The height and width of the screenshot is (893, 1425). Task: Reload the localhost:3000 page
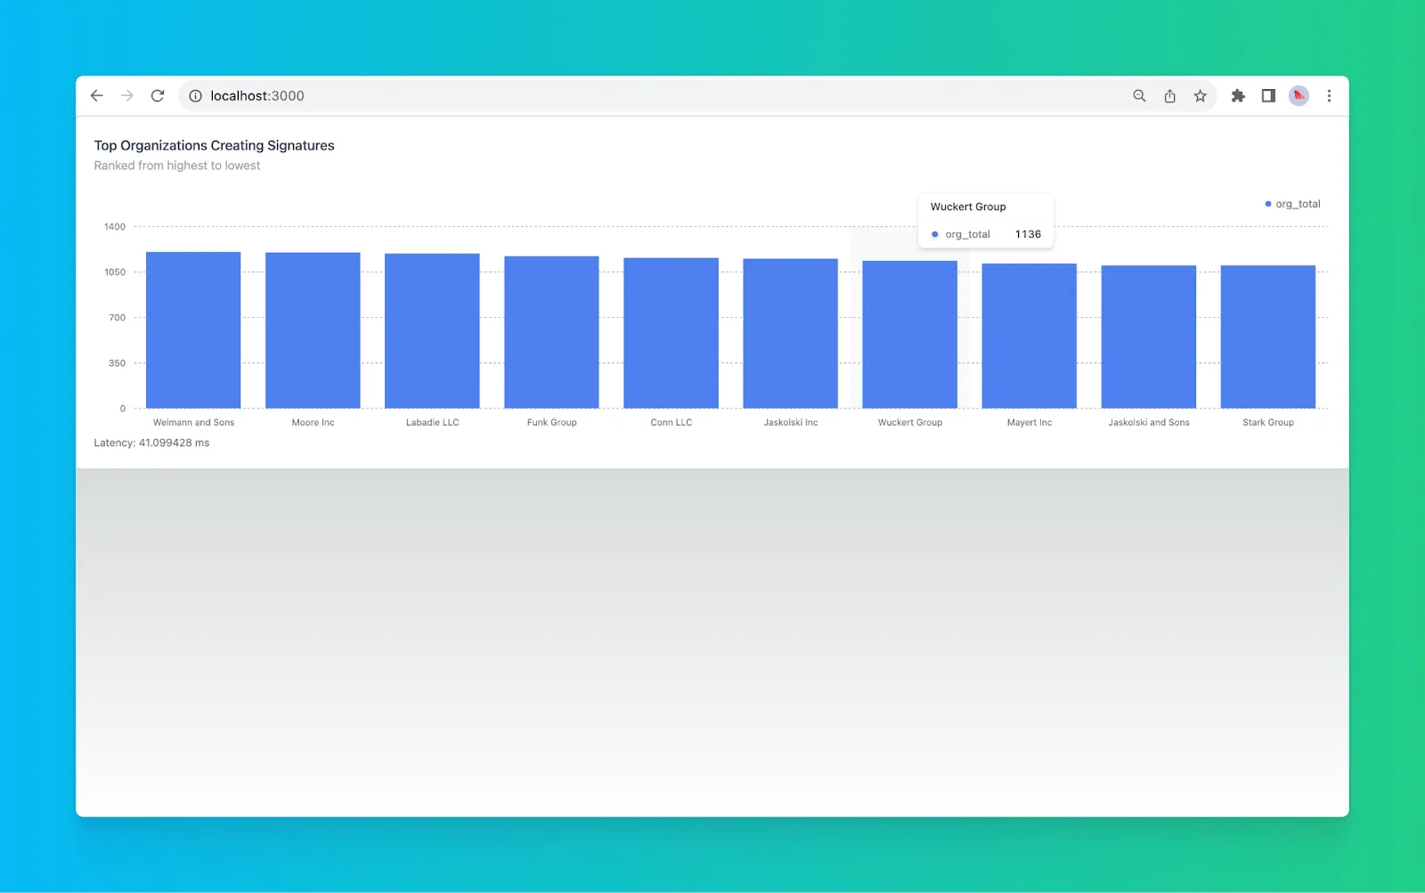(158, 95)
